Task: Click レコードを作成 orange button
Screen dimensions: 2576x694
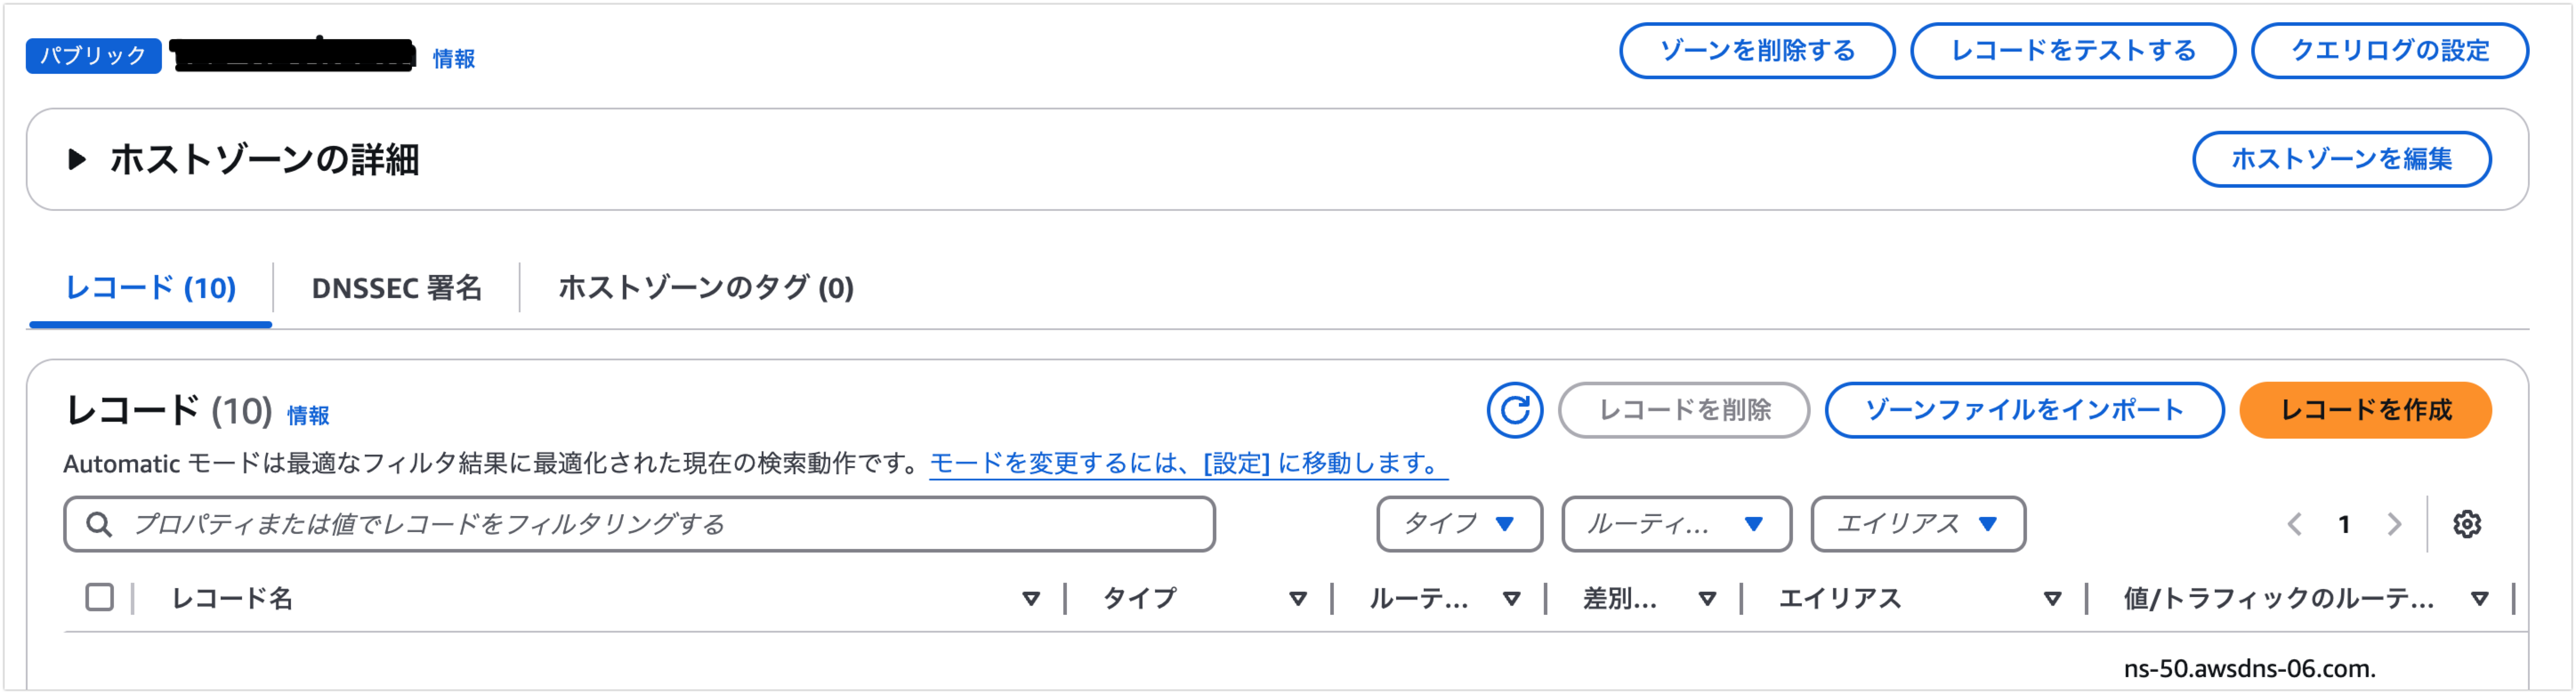Action: 2365,410
